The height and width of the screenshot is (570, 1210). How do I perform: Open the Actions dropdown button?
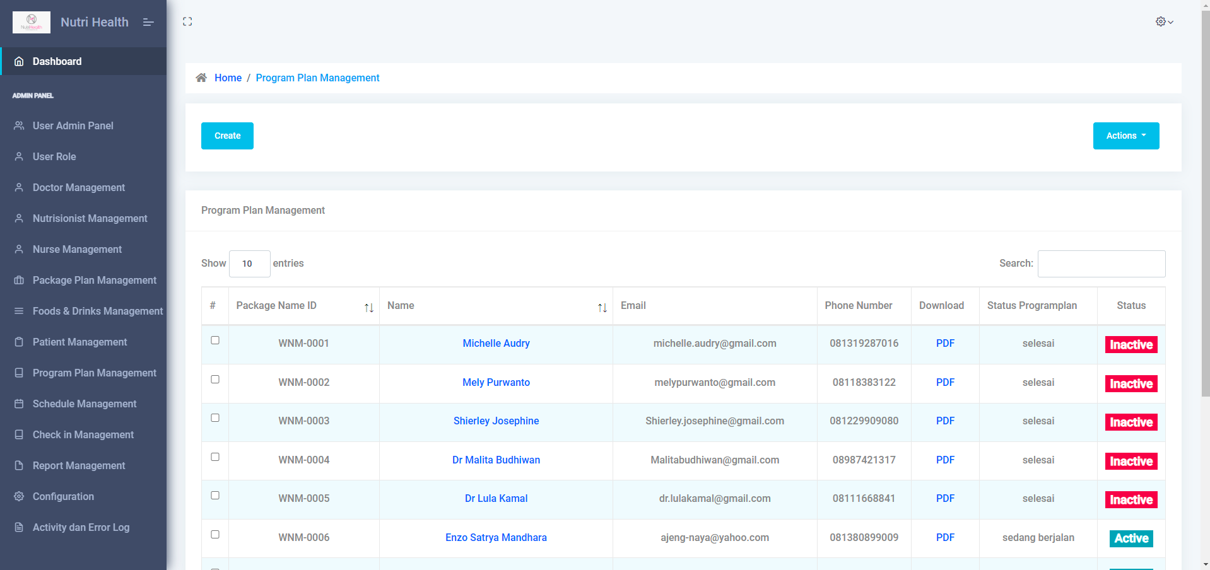(1125, 136)
